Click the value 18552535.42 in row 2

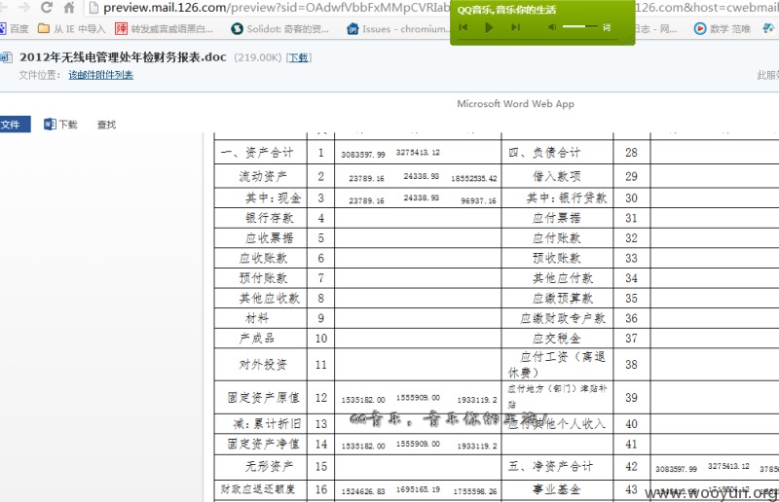(474, 178)
